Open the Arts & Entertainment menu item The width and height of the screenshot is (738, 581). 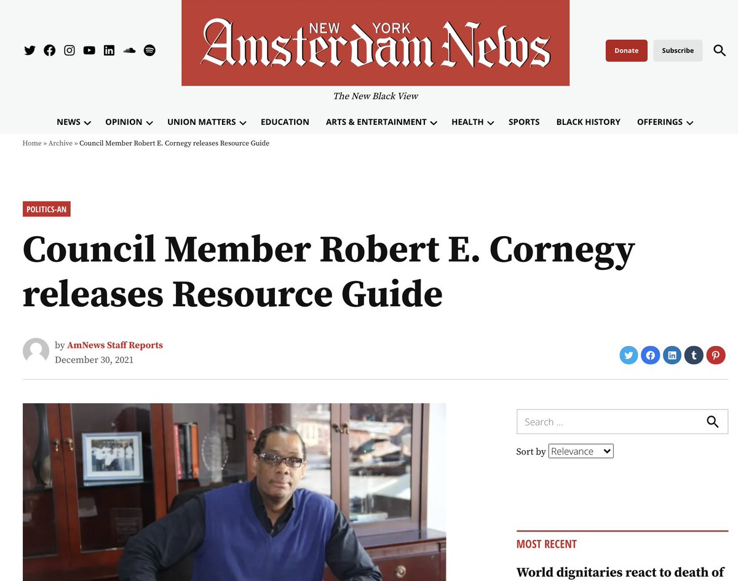[376, 122]
